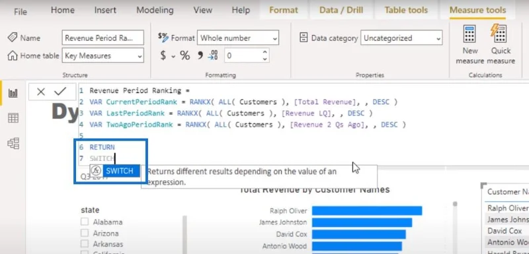Viewport: 529px width, 254px height.
Task: Switch to the Help tab
Action: tap(240, 10)
